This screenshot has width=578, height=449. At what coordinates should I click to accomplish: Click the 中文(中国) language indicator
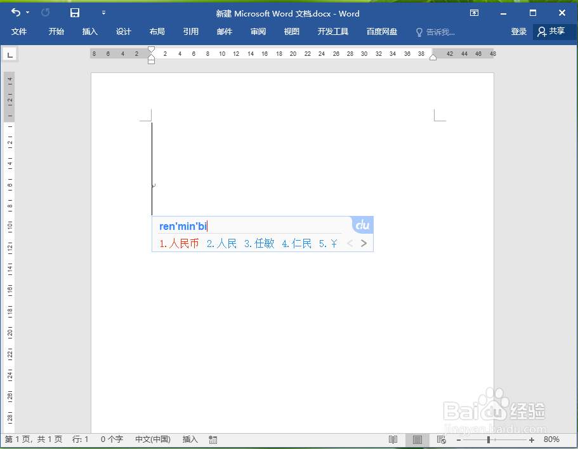152,439
